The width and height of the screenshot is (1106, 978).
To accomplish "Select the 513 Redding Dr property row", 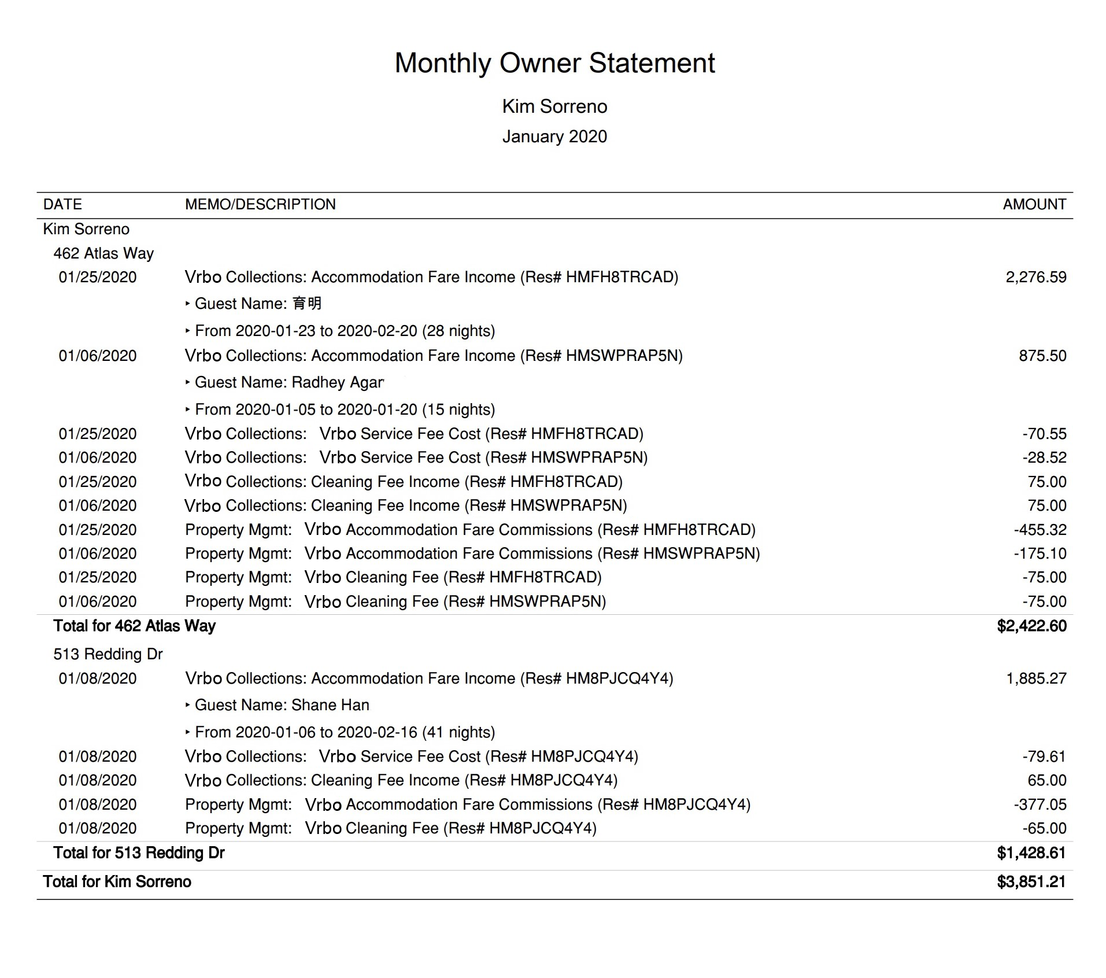I will coord(108,654).
